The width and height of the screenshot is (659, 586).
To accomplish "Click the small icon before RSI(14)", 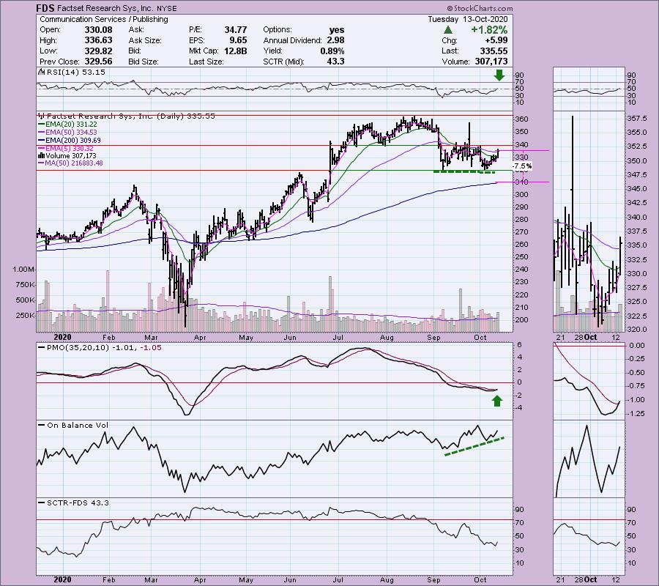I will tap(41, 72).
